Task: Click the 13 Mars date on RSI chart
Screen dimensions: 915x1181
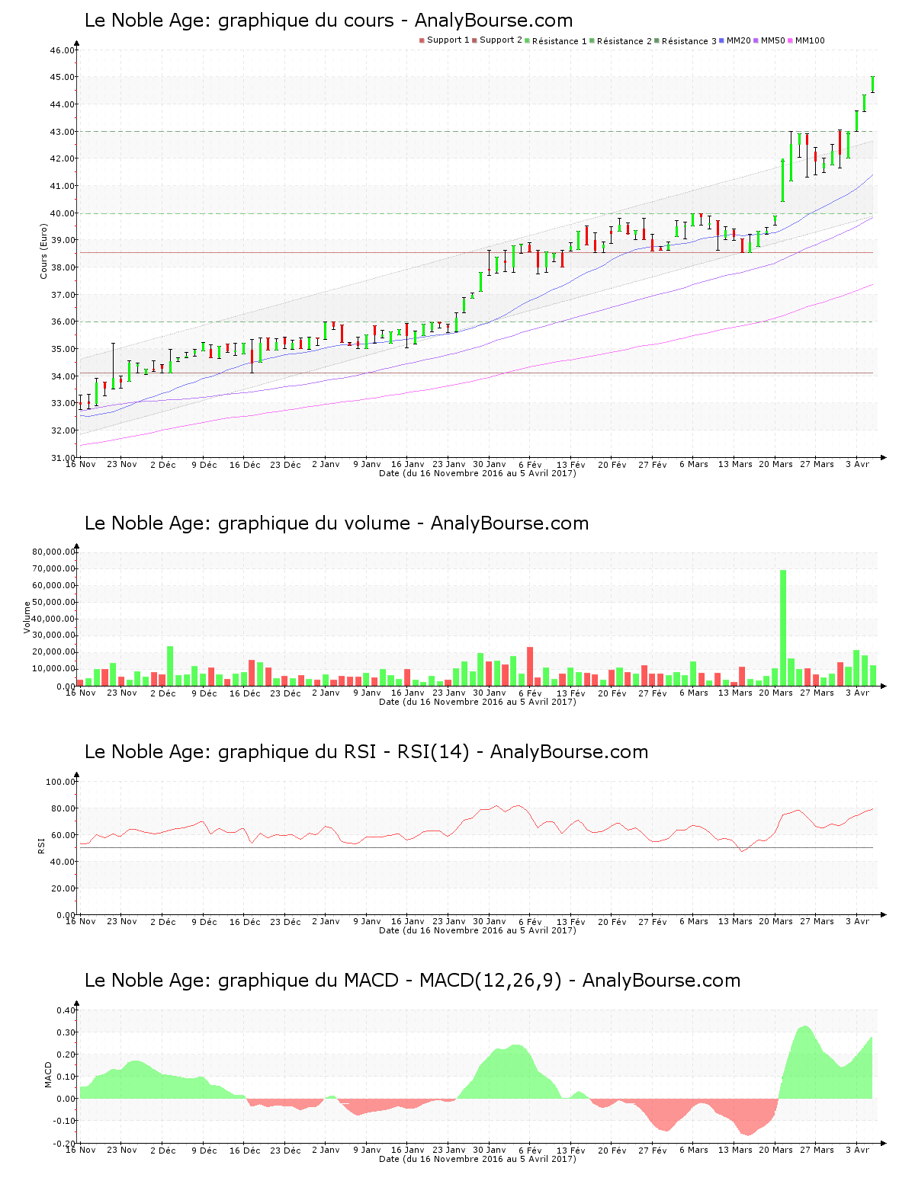Action: [735, 921]
